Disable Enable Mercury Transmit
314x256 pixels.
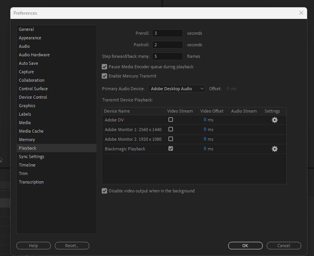[104, 76]
